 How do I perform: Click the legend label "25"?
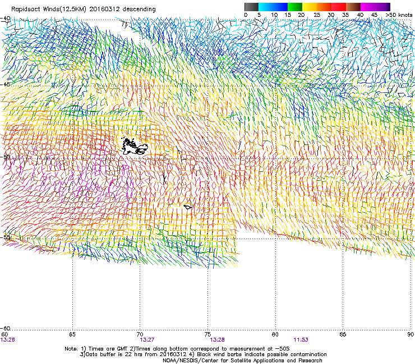(x=317, y=15)
